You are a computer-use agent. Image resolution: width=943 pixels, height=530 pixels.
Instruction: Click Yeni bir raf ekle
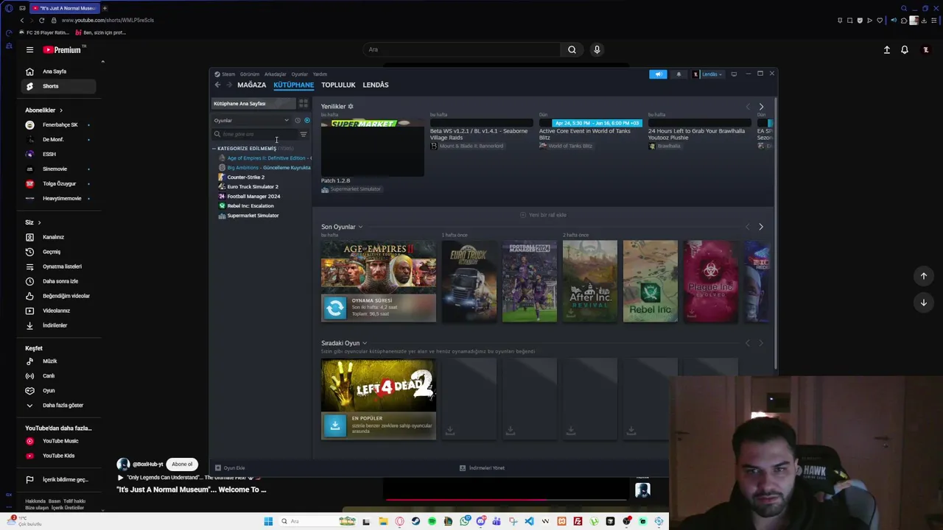pyautogui.click(x=543, y=215)
